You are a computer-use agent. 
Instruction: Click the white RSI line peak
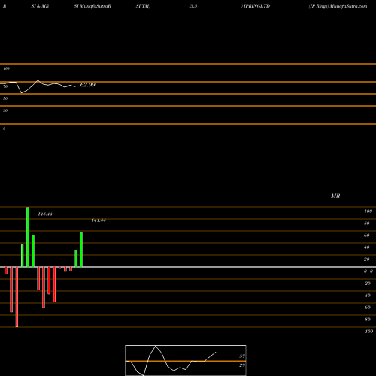[x=38, y=80]
